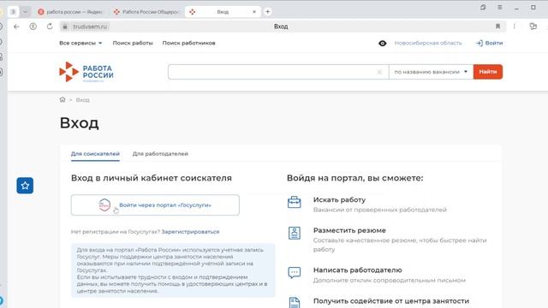This screenshot has width=548, height=308.
Task: Switch to the "Работа России Общерос..." tab
Action: pos(146,12)
